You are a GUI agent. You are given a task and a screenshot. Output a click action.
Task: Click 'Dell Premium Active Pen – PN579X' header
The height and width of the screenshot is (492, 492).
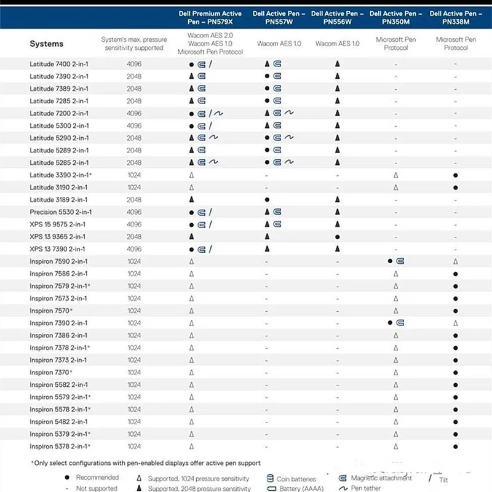(x=210, y=18)
